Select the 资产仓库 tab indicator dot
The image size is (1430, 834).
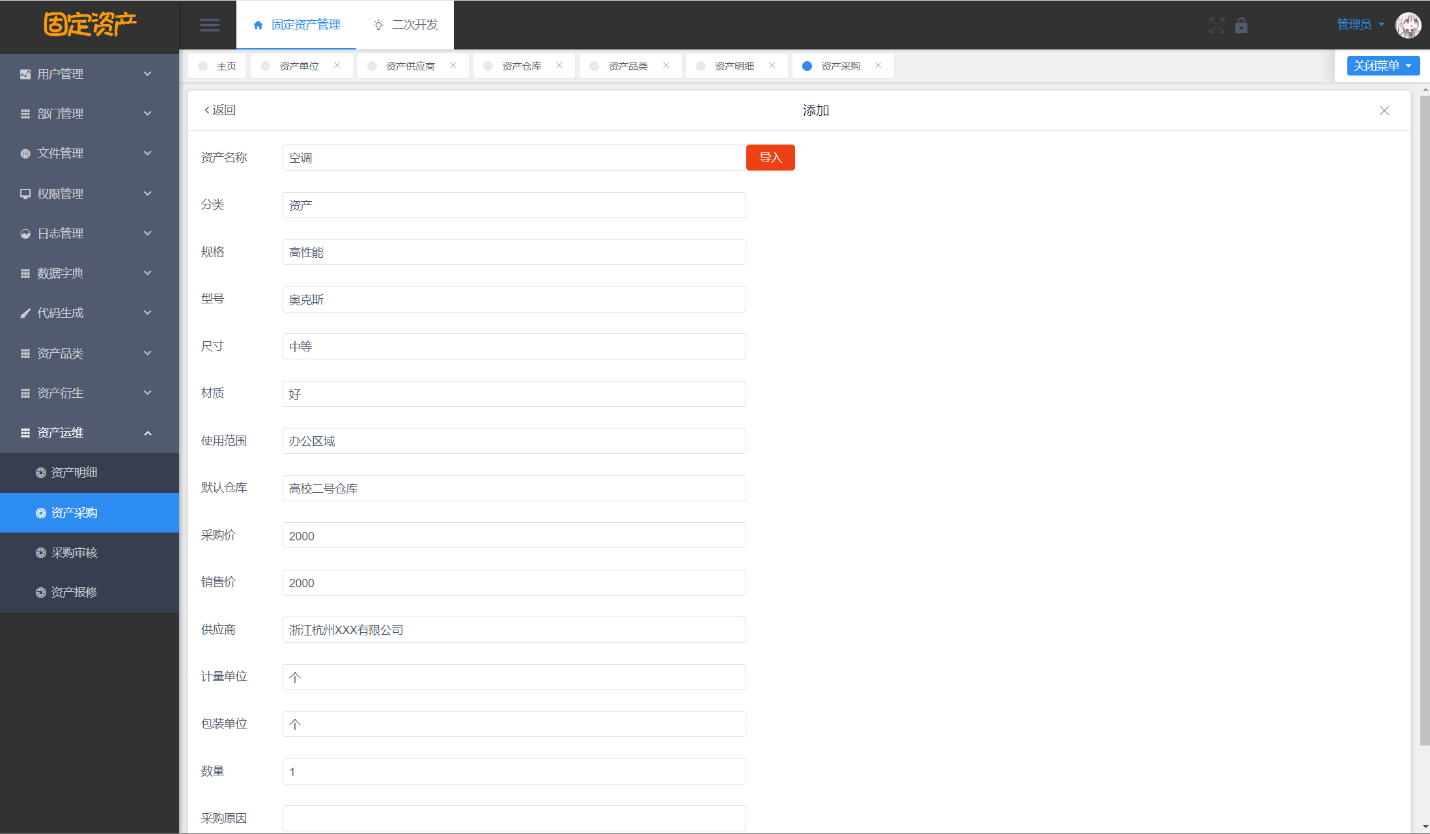pyautogui.click(x=488, y=66)
